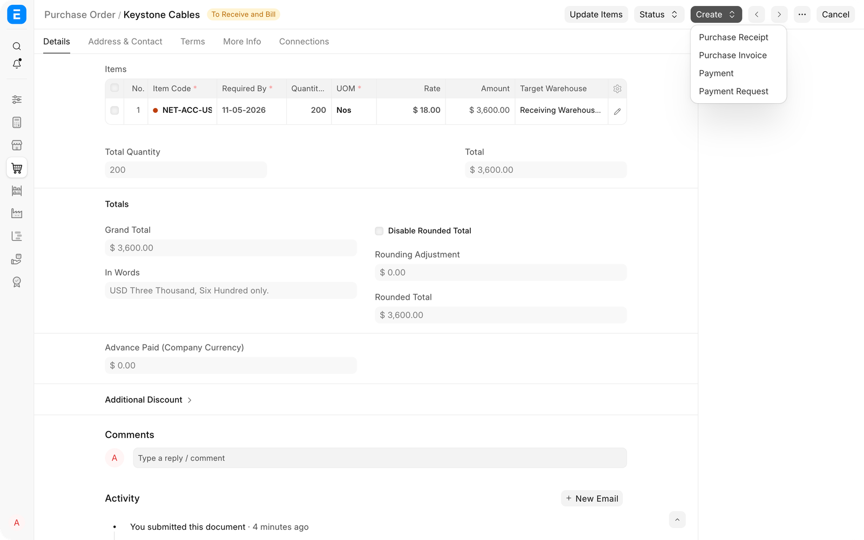Go to previous document arrow
864x540 pixels.
pos(757,15)
